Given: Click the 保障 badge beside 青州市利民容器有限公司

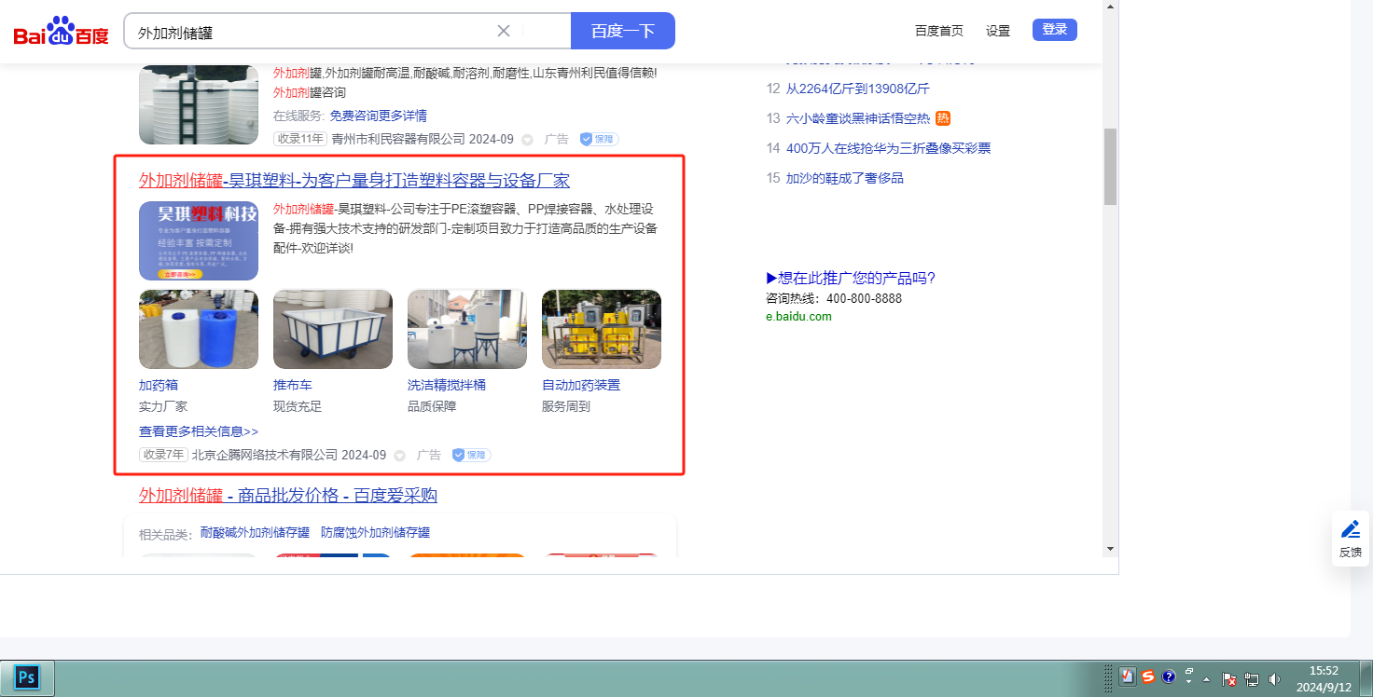Looking at the screenshot, I should (x=599, y=139).
